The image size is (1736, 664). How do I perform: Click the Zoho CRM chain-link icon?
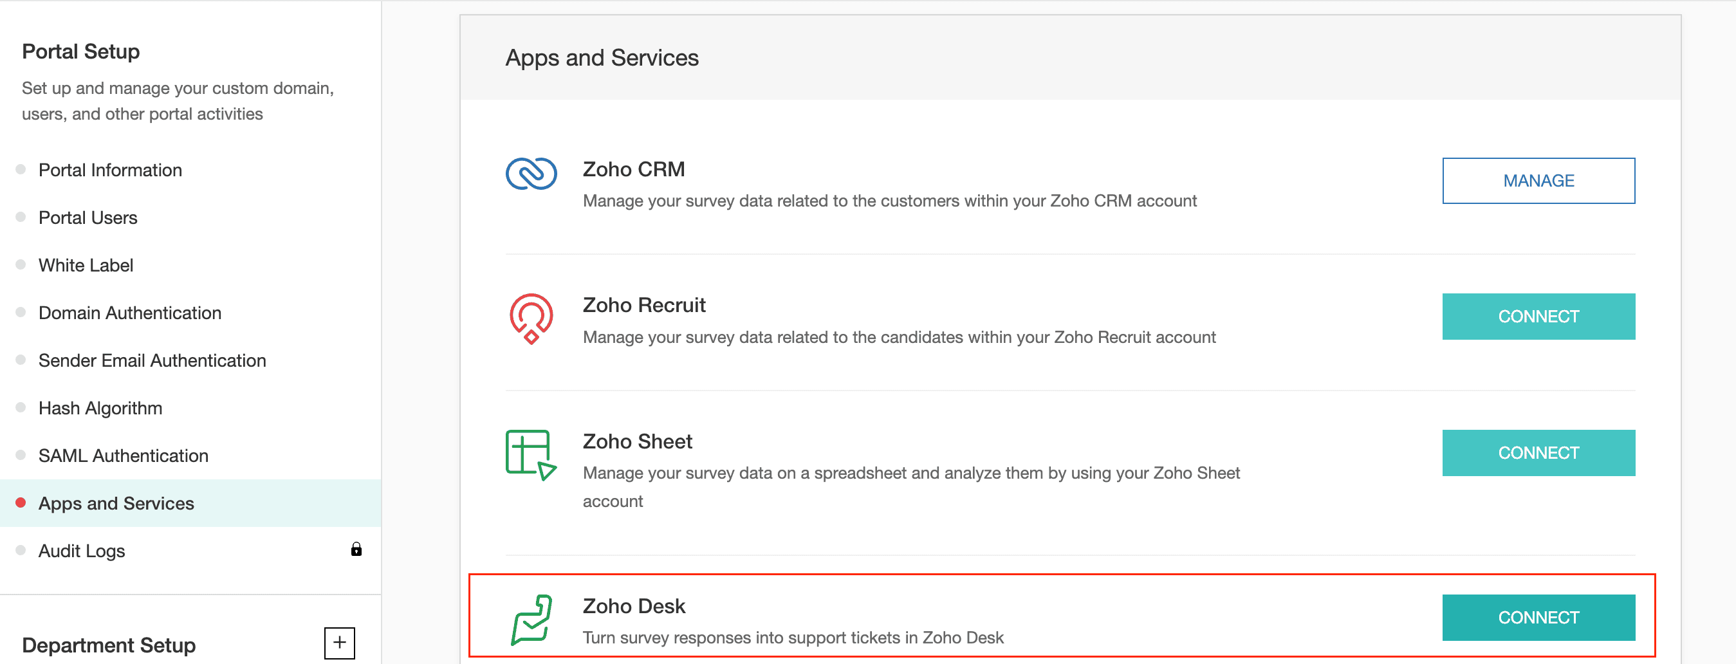(x=531, y=174)
